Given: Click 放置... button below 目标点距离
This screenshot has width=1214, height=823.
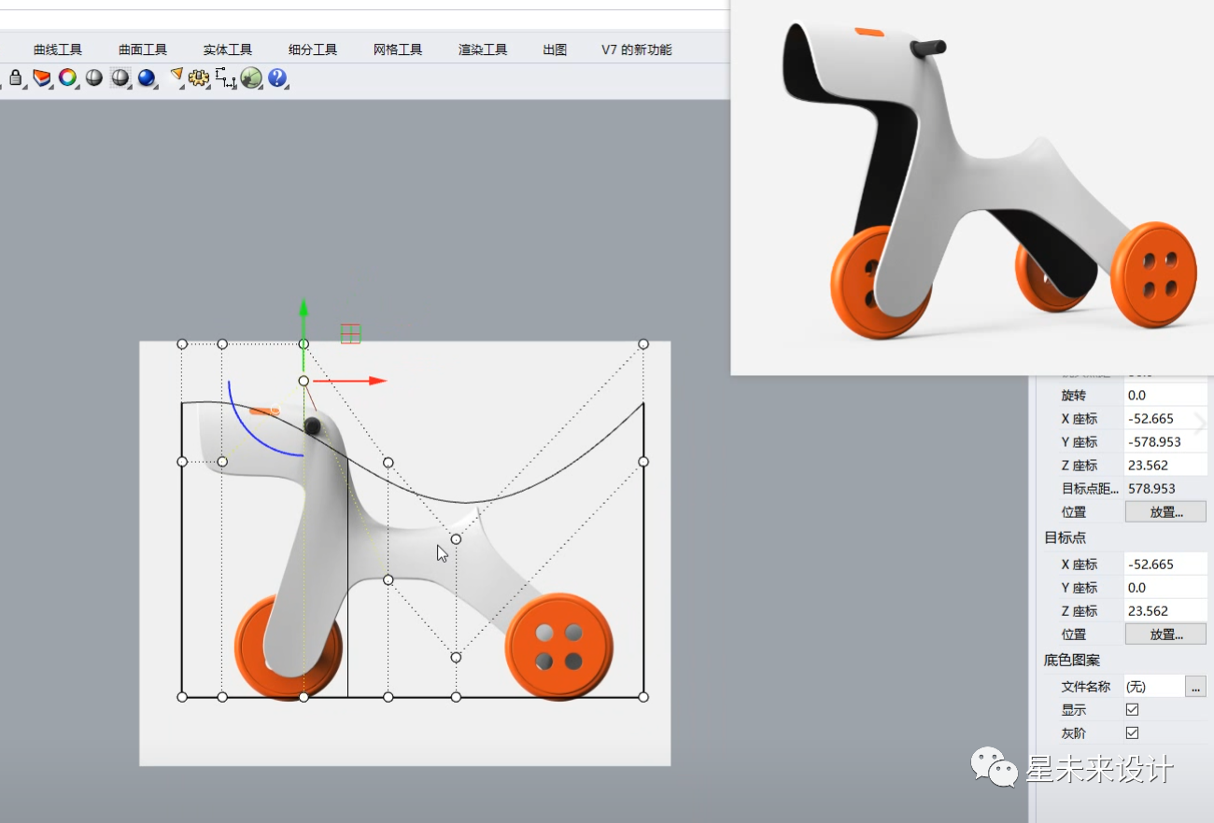Looking at the screenshot, I should (1165, 511).
